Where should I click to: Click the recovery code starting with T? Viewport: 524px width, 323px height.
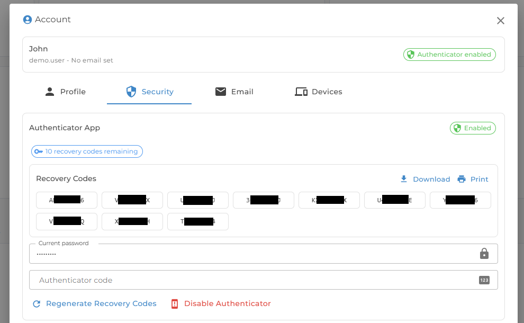[x=198, y=222]
